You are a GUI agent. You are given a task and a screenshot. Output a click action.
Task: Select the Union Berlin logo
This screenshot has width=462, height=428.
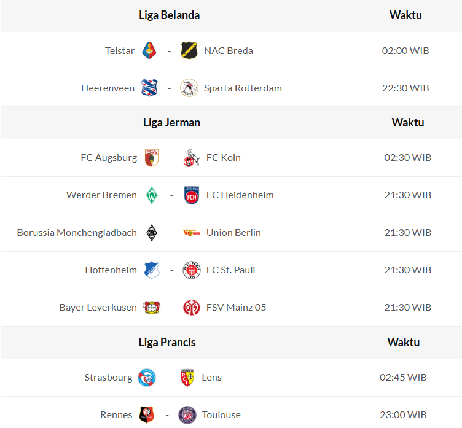click(192, 233)
